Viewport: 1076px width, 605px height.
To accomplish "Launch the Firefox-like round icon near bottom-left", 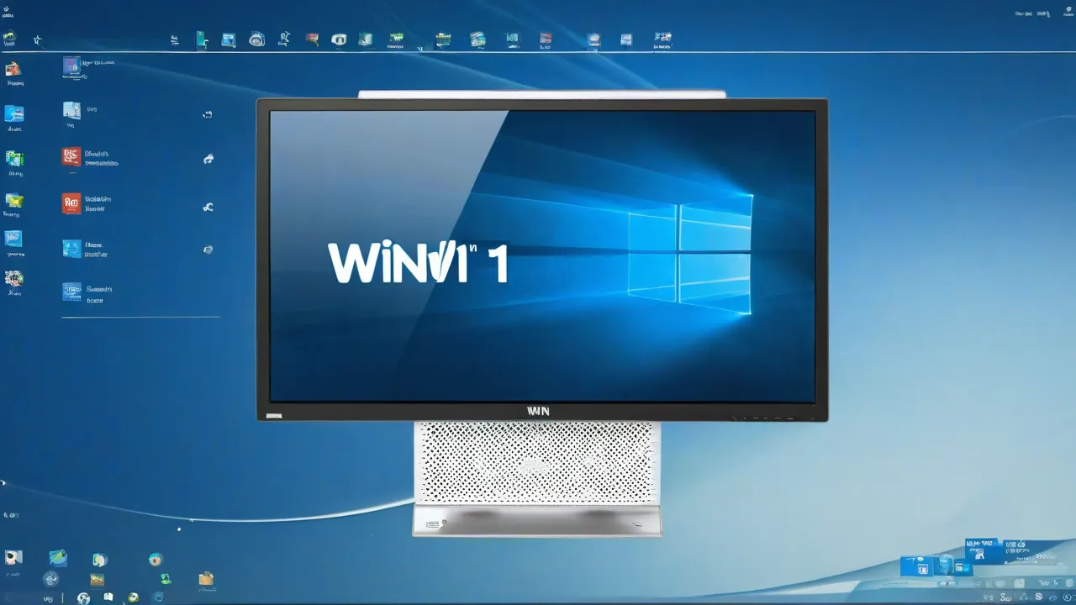I will point(156,560).
